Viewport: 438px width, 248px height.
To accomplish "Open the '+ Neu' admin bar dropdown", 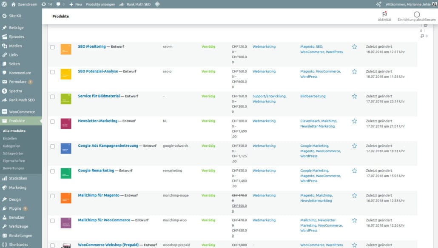I will [75, 4].
